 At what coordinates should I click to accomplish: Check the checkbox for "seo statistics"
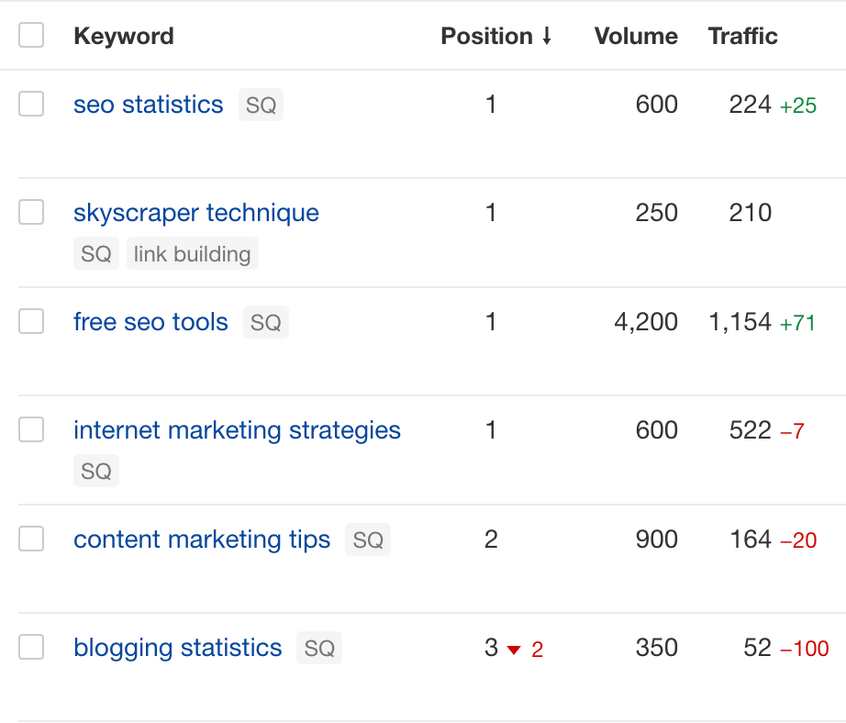(31, 104)
